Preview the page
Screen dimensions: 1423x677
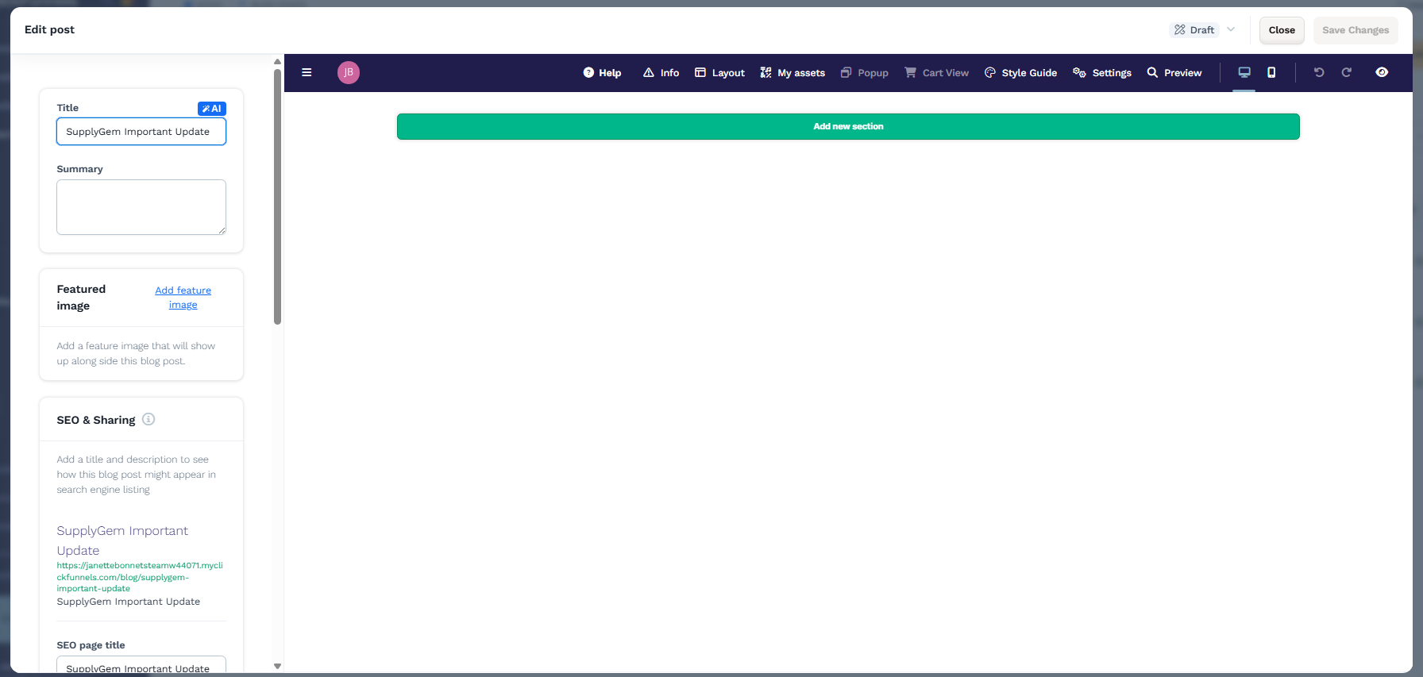pos(1174,72)
